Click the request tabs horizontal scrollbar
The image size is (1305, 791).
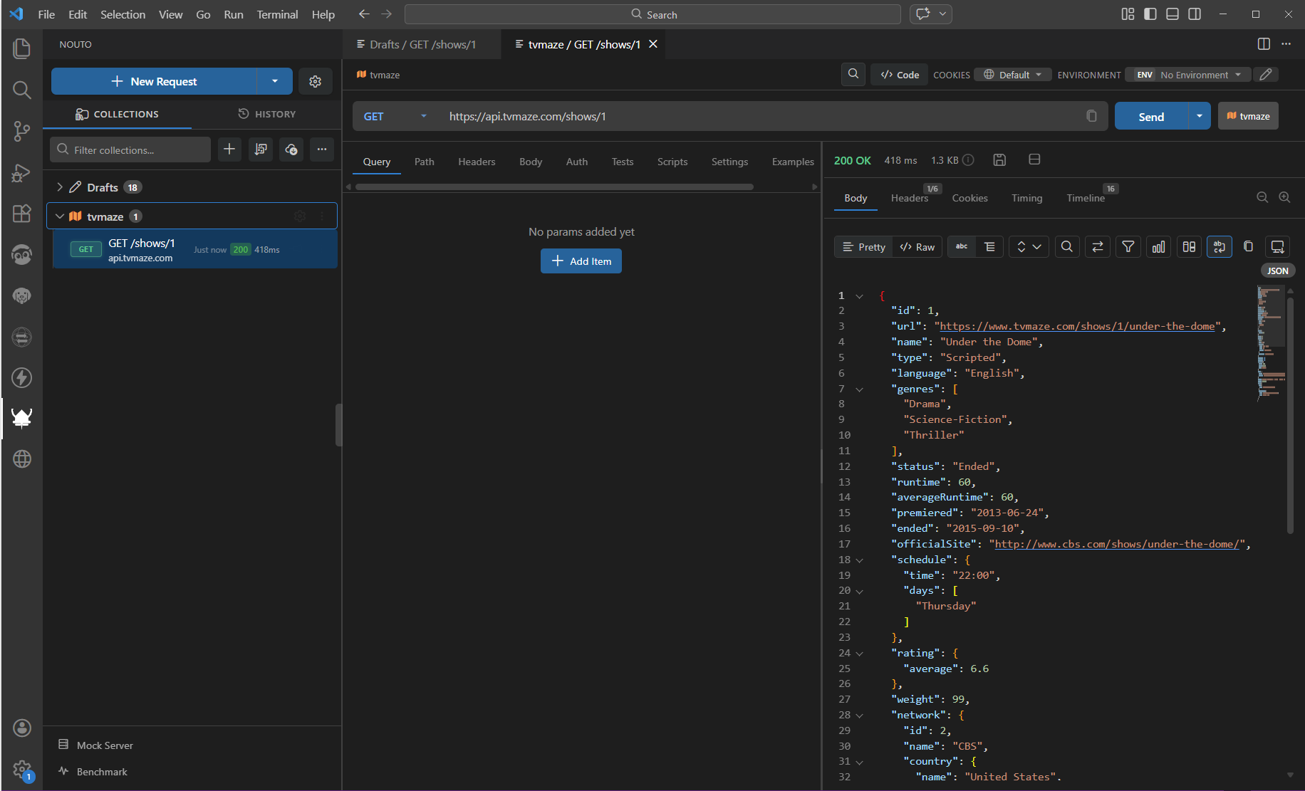pyautogui.click(x=554, y=187)
